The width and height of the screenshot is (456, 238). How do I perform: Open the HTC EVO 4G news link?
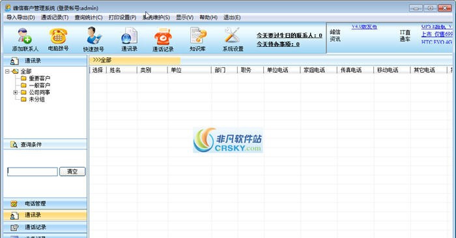[436, 42]
